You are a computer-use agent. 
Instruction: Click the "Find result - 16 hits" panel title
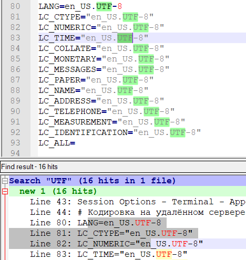(x=29, y=167)
